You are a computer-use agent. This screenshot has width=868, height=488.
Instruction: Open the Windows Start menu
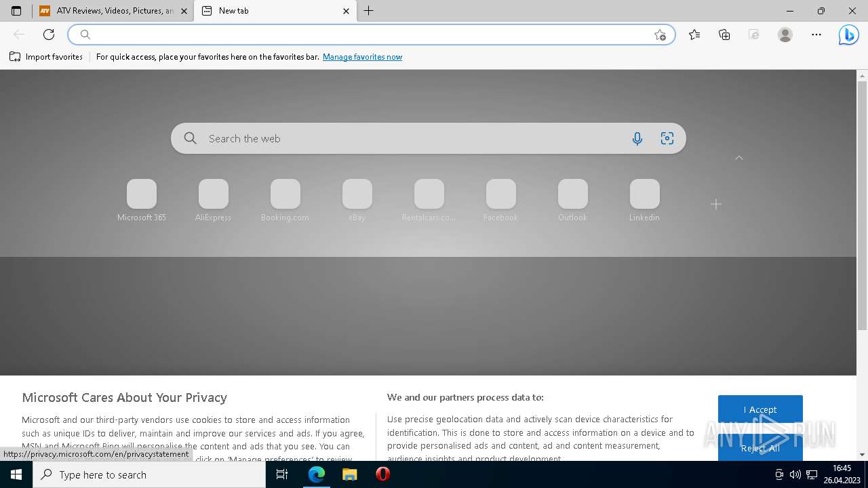pyautogui.click(x=16, y=474)
